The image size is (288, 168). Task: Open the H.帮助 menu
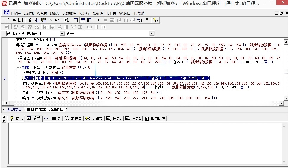tap(139, 13)
